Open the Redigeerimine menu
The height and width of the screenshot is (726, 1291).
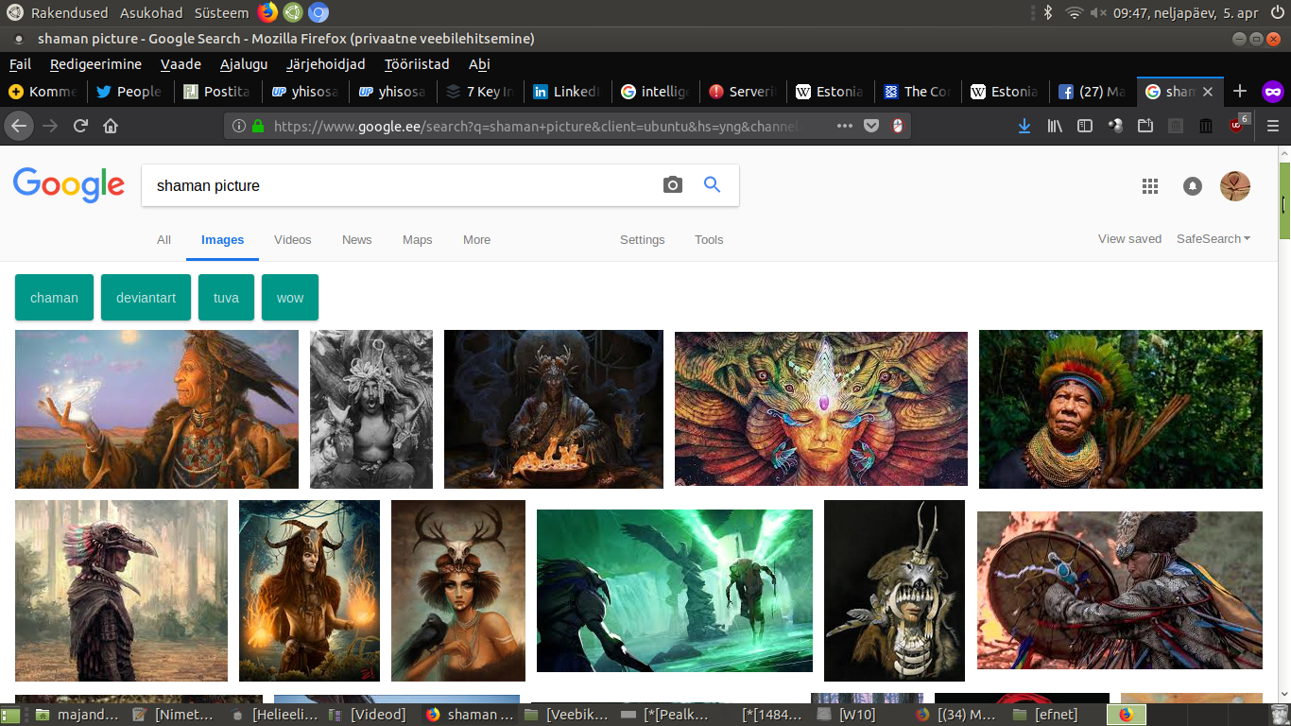coord(95,64)
